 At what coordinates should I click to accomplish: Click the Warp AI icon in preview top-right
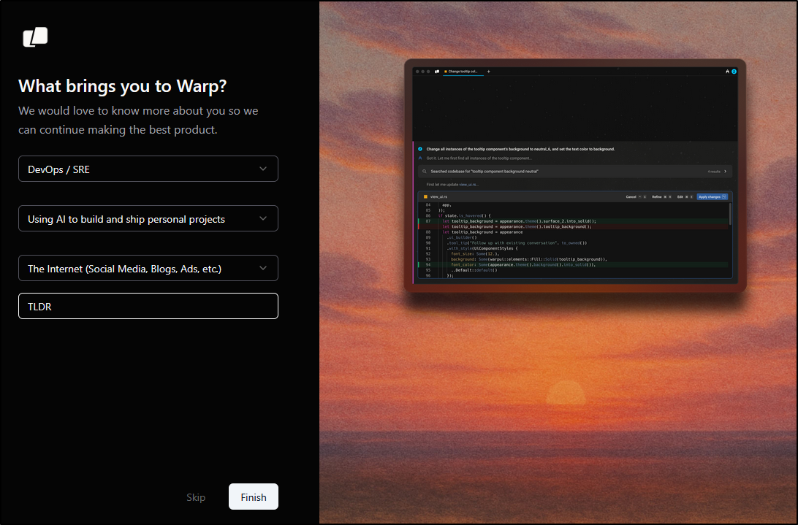click(727, 72)
